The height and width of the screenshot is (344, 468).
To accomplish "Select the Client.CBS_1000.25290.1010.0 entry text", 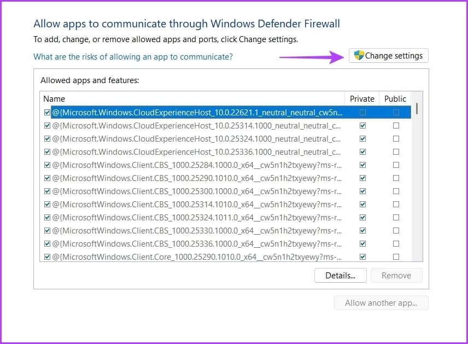I will [197, 178].
